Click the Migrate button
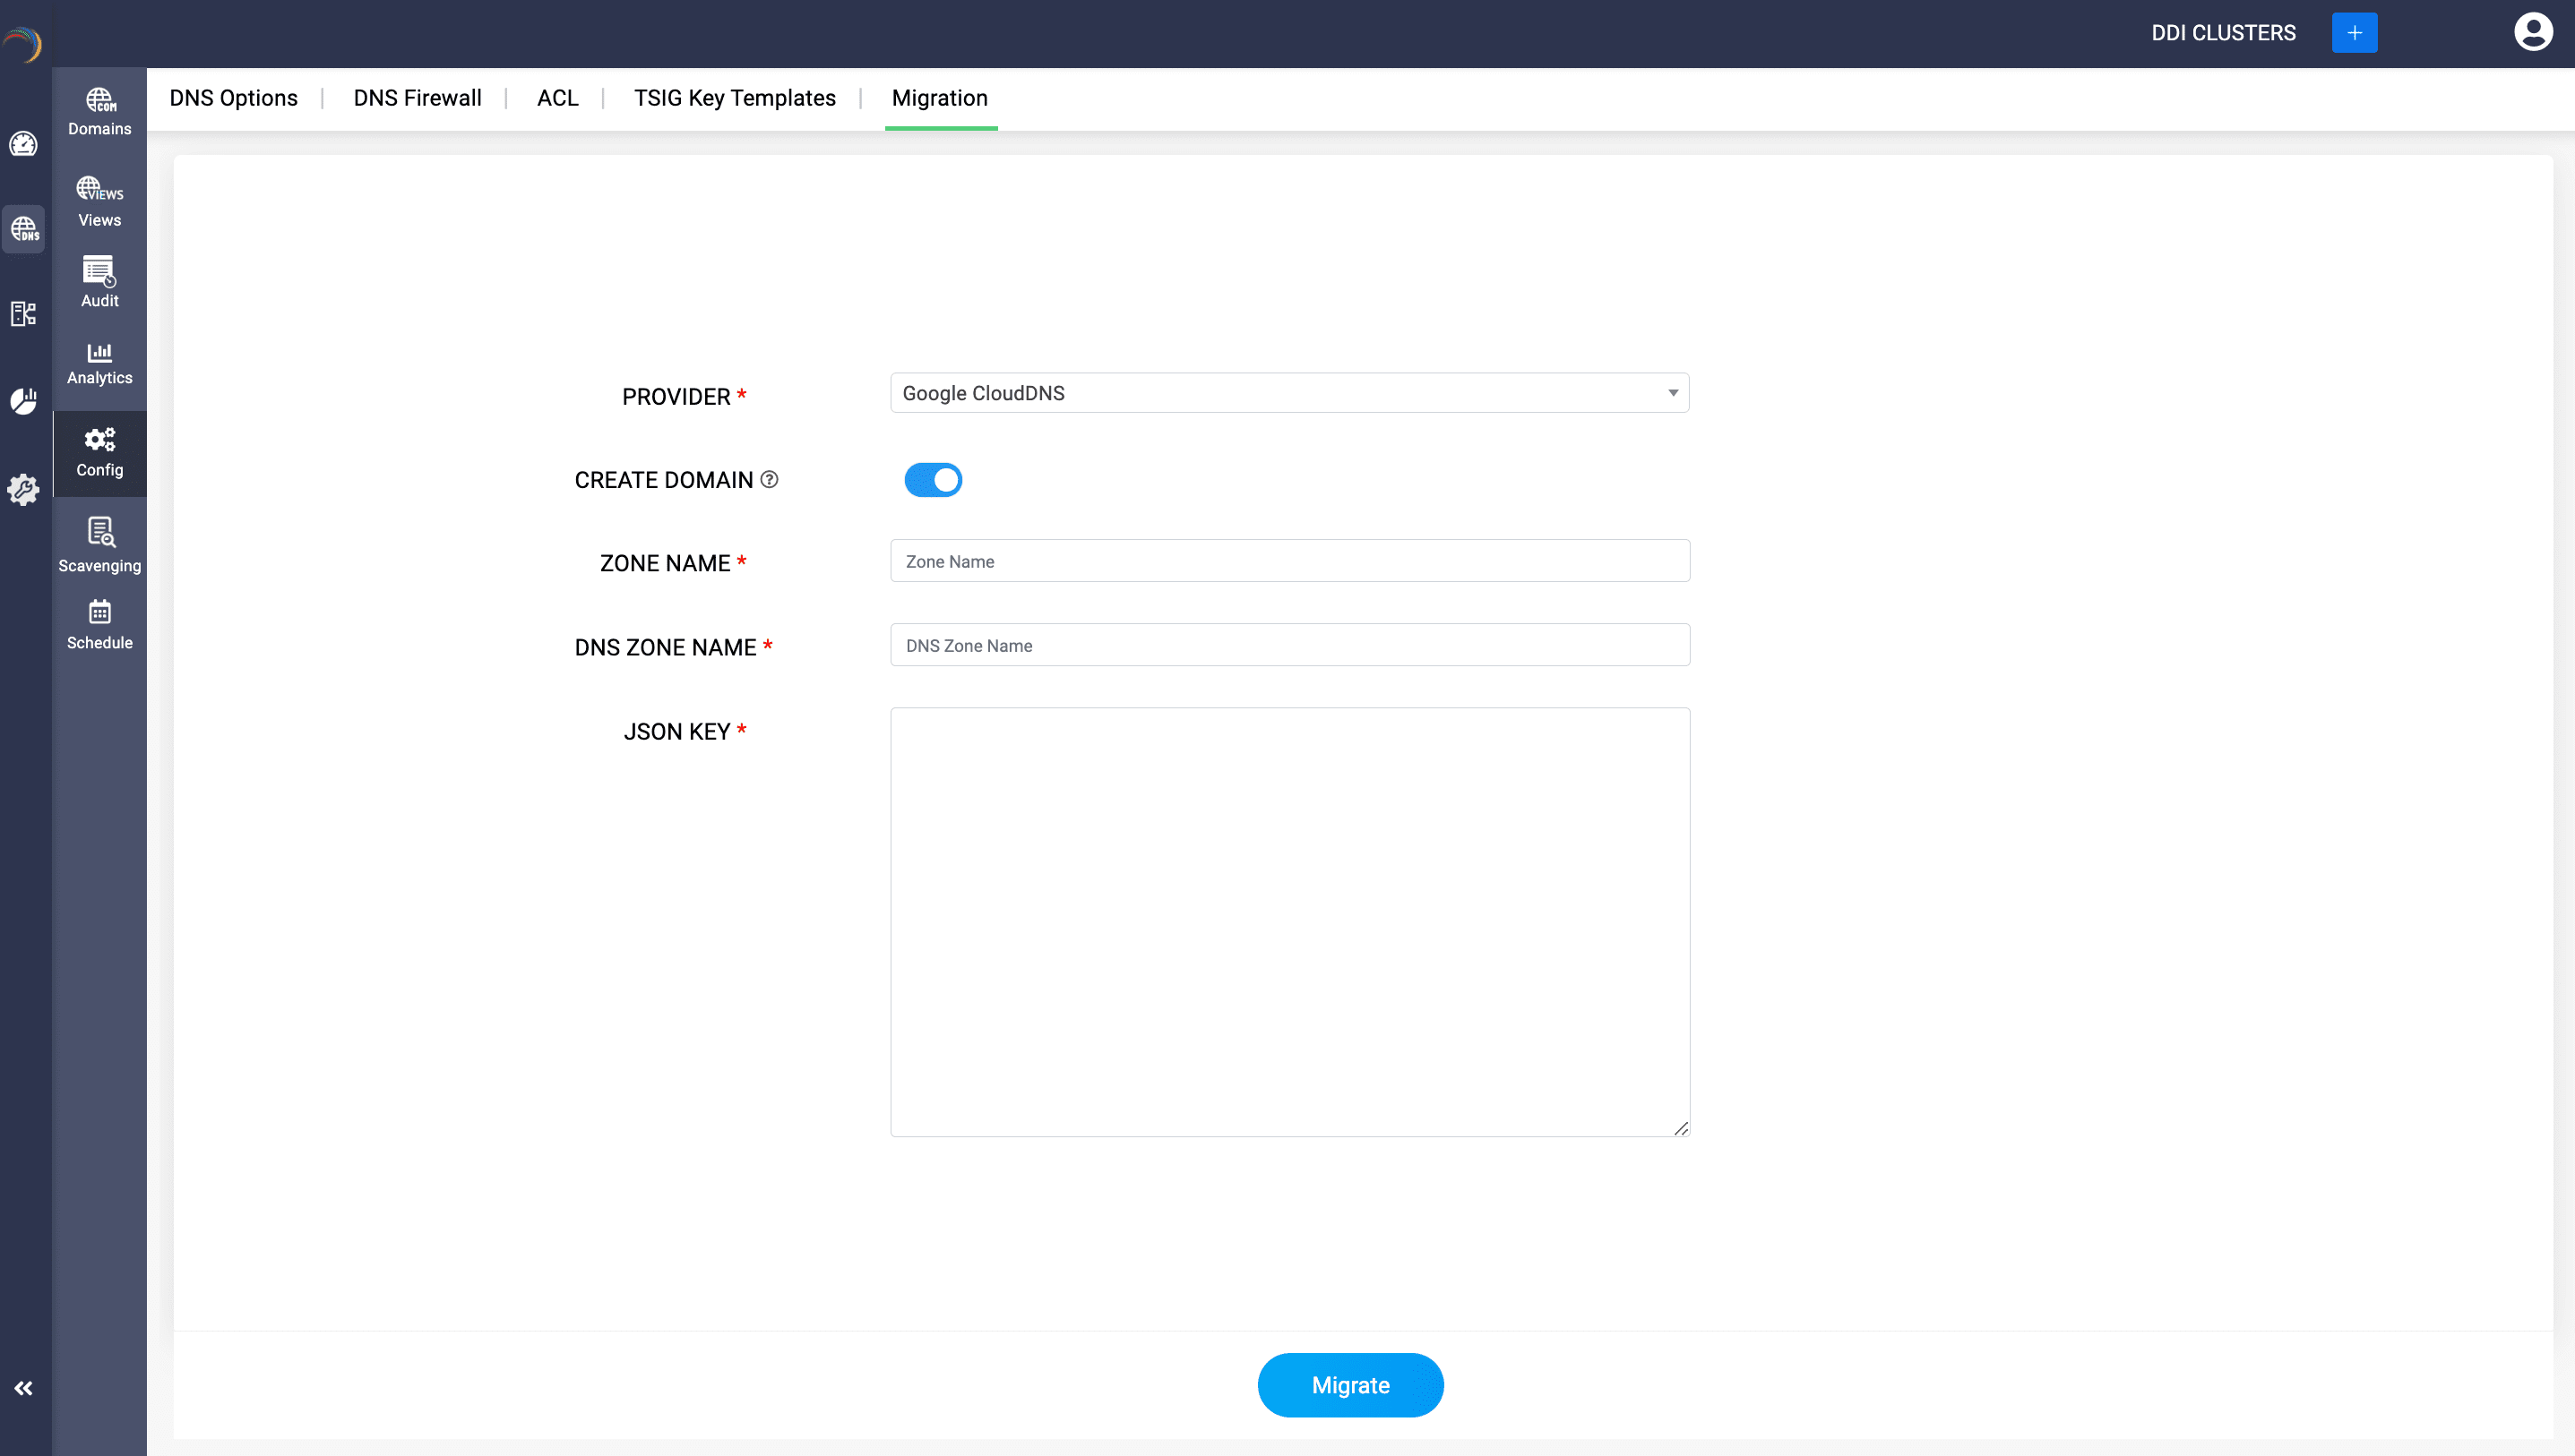This screenshot has height=1456, width=2575. pyautogui.click(x=1349, y=1385)
